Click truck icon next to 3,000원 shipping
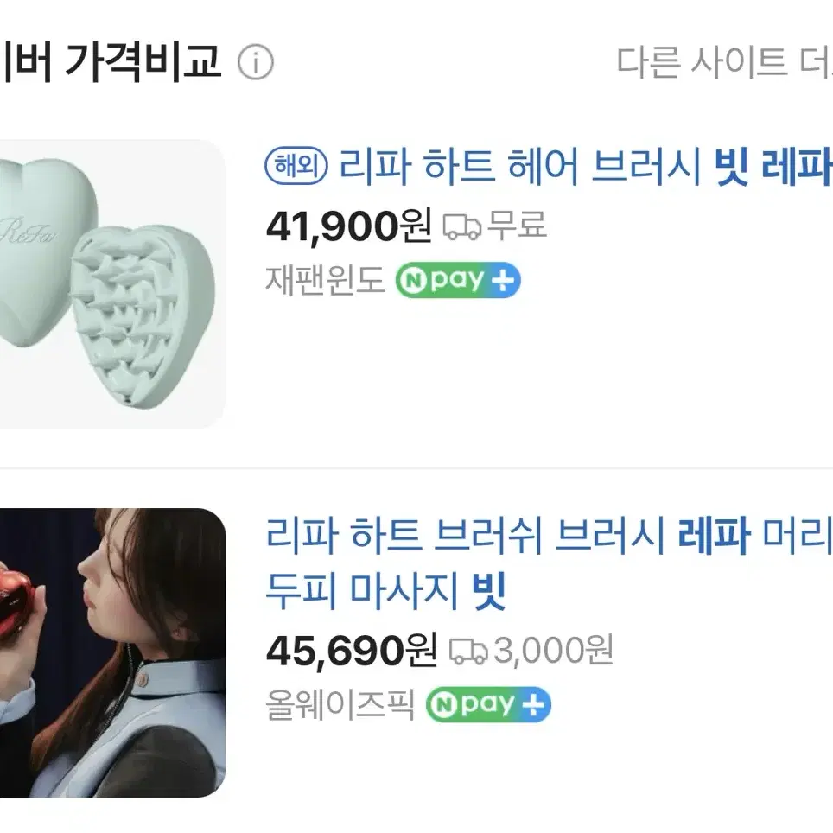The width and height of the screenshot is (833, 833). 468,652
